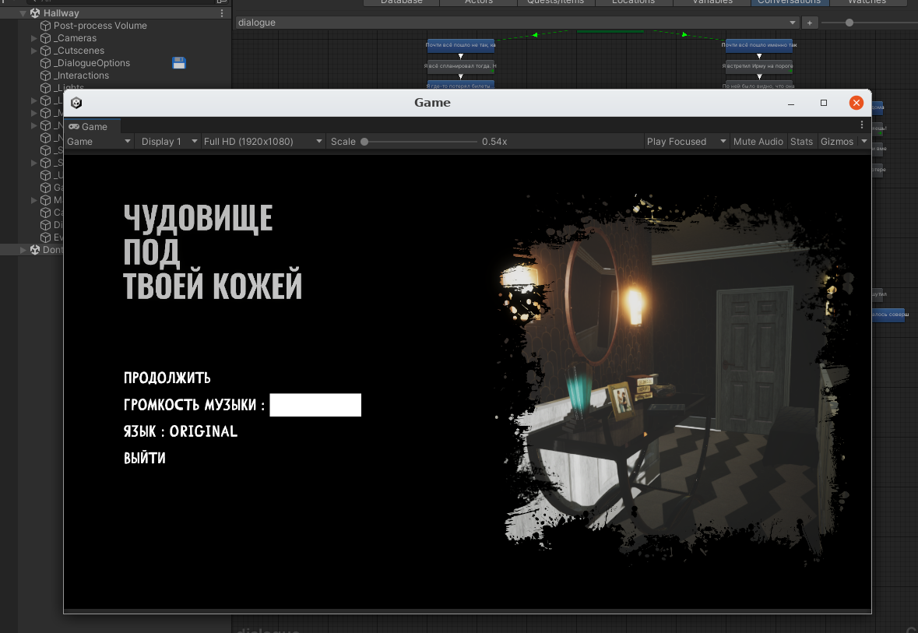
Task: Expand the _Cameras hierarchy item
Action: coord(33,38)
